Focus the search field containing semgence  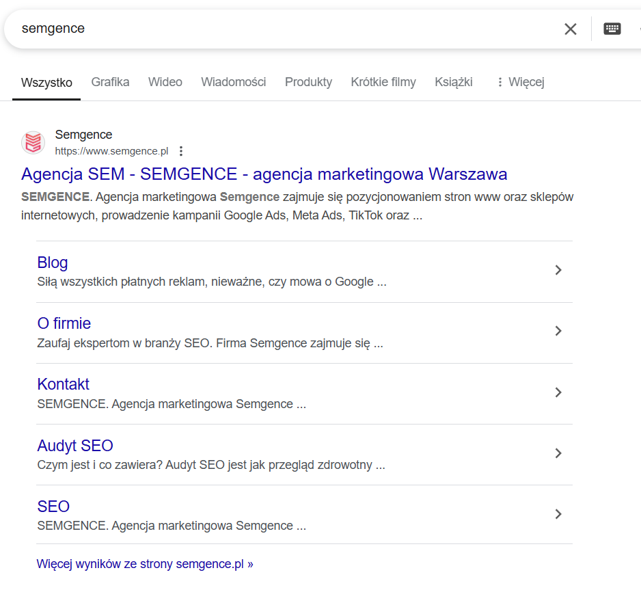coord(273,29)
